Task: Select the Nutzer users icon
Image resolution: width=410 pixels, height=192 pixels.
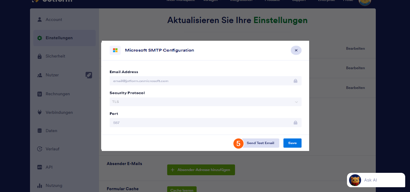Action: click(39, 75)
